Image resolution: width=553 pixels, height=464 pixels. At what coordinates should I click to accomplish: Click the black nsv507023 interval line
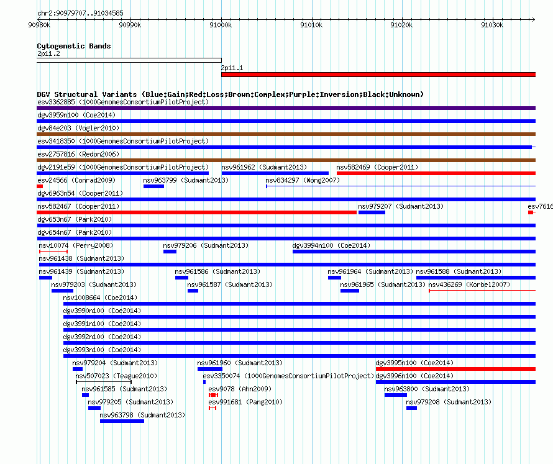click(104, 382)
